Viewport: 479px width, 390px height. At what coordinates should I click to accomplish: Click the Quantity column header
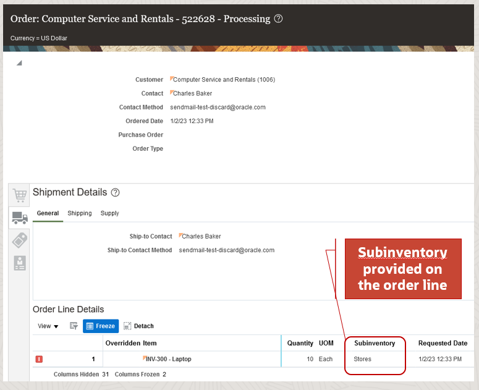tap(300, 343)
